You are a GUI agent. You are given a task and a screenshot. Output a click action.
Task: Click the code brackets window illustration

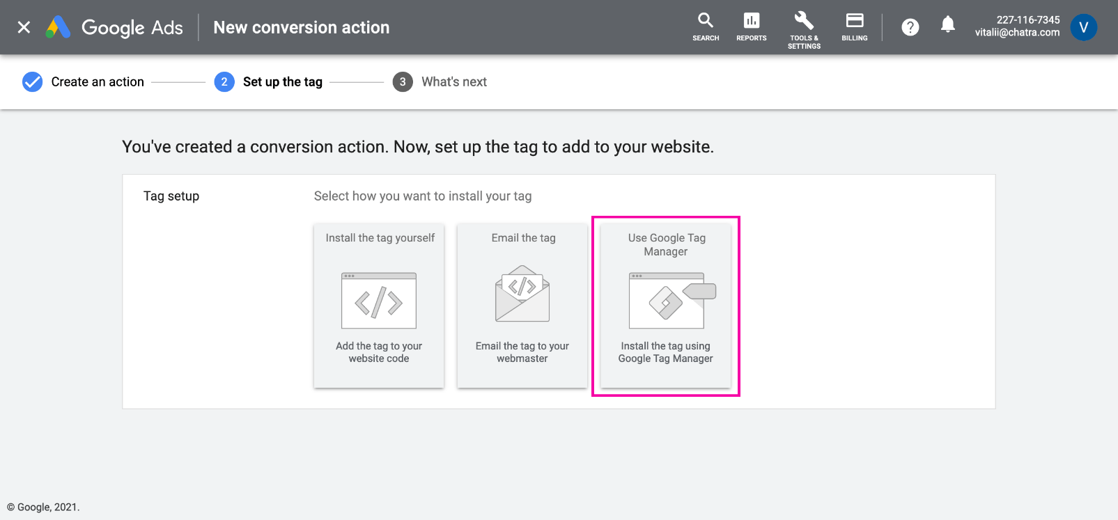point(379,301)
